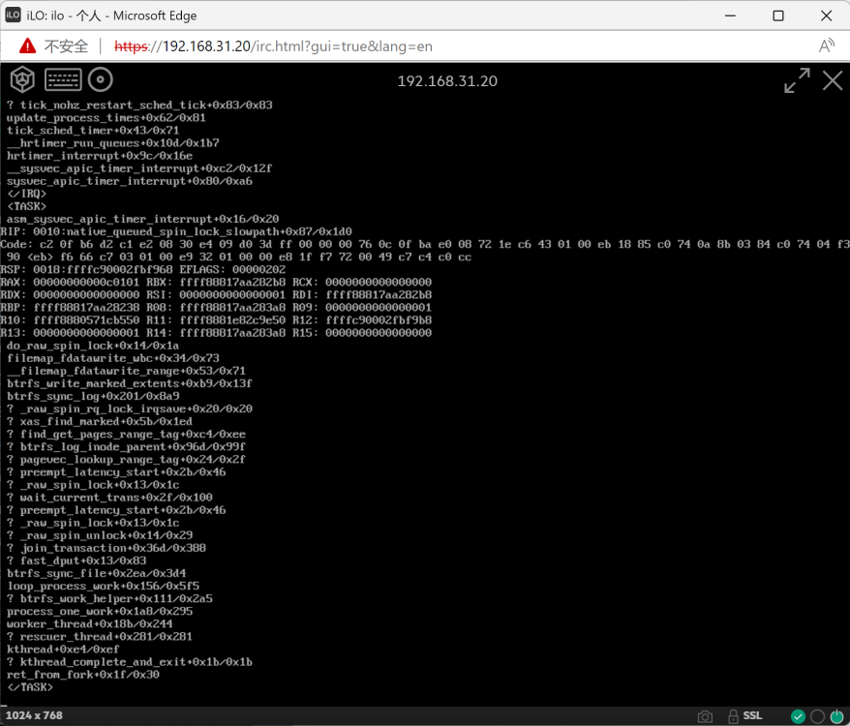Click the 'worker_thread+0x18b/0x244' line
850x726 pixels.
[x=90, y=624]
